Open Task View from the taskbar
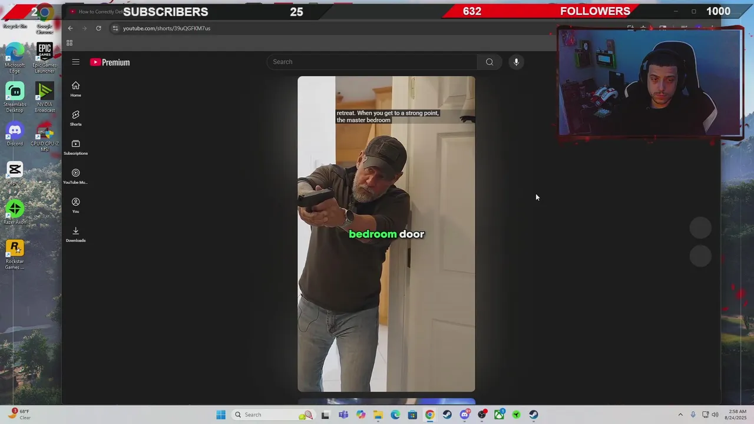This screenshot has height=424, width=754. click(325, 415)
